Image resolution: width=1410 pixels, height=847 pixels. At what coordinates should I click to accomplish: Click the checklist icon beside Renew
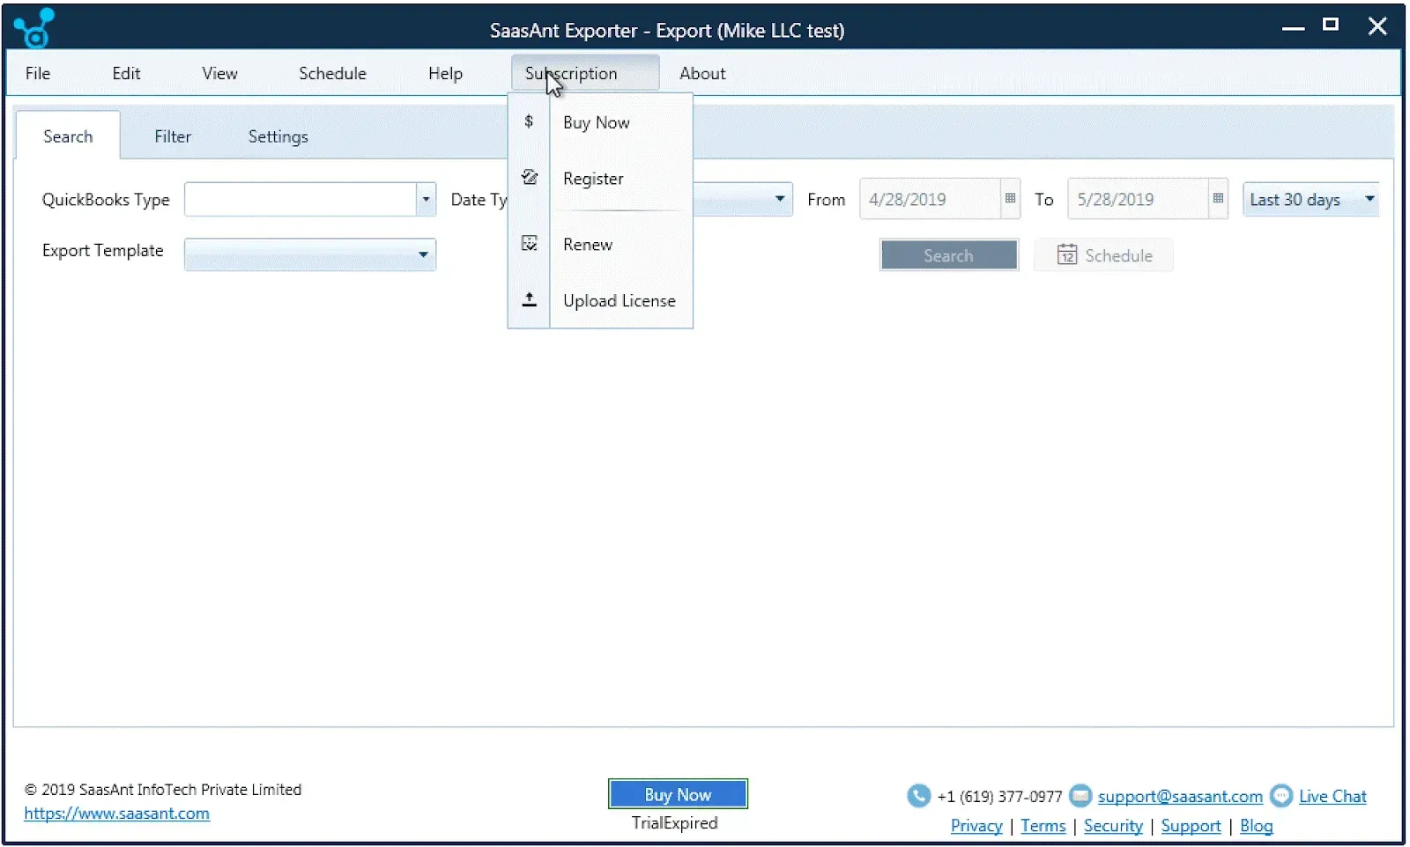529,243
